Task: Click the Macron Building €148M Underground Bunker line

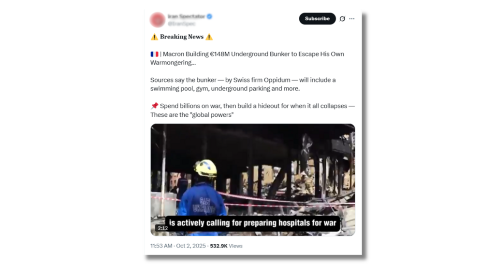Action: click(247, 58)
